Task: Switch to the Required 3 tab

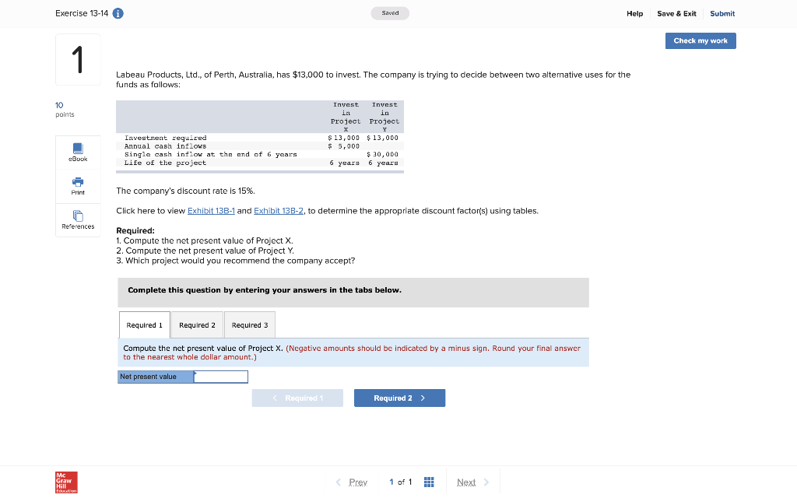Action: point(249,324)
